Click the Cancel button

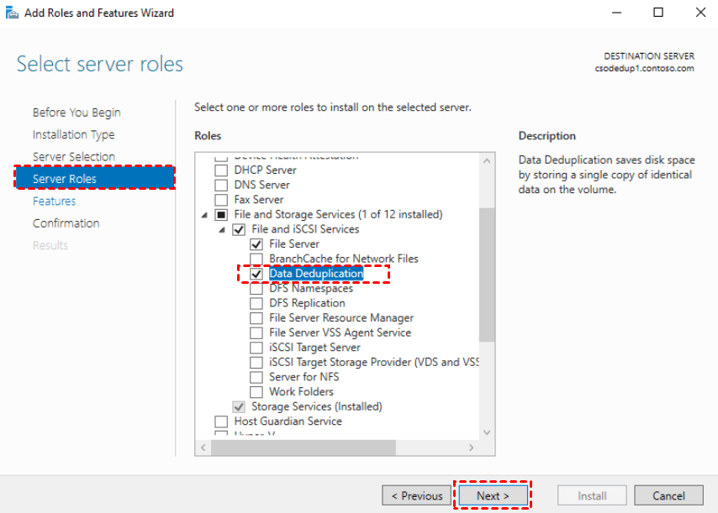[x=668, y=495]
